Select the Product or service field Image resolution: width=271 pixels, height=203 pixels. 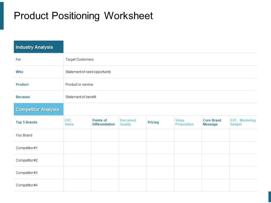(x=79, y=85)
